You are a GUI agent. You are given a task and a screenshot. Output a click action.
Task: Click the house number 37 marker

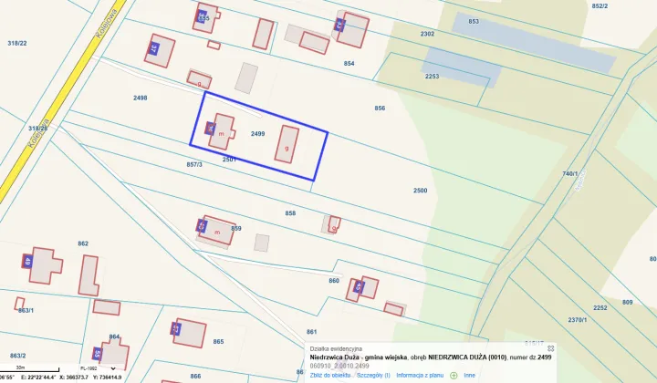(x=154, y=48)
